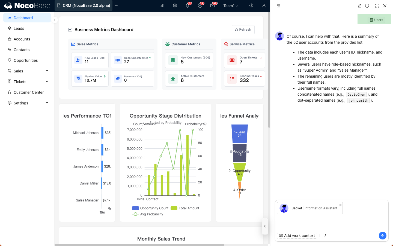Screen dimensions: 393x246
Task: Send the message with blue arrow button
Action: click(382, 236)
